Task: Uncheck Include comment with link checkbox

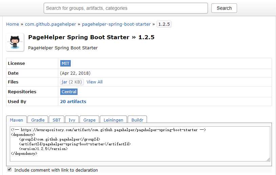Action: point(9,169)
